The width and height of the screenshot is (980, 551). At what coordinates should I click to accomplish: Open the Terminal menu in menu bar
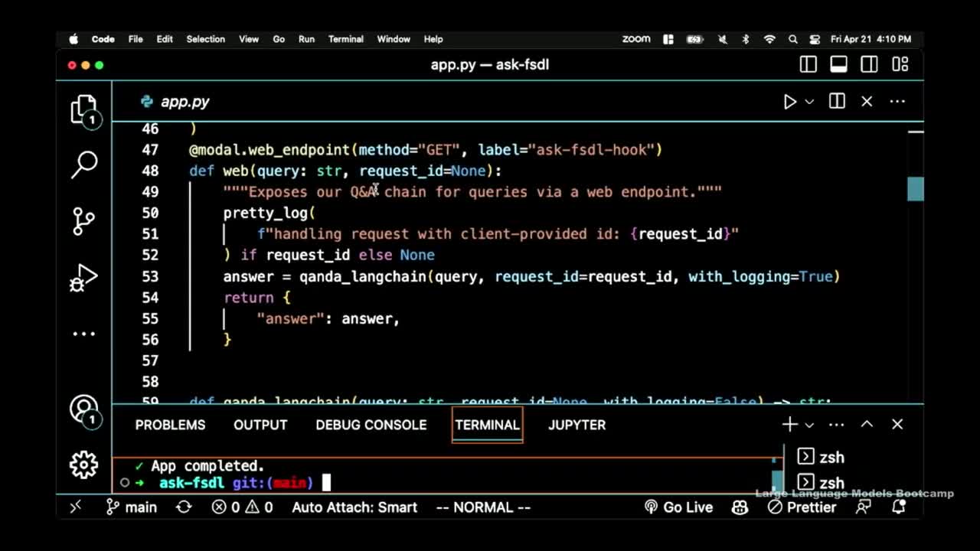coord(345,39)
